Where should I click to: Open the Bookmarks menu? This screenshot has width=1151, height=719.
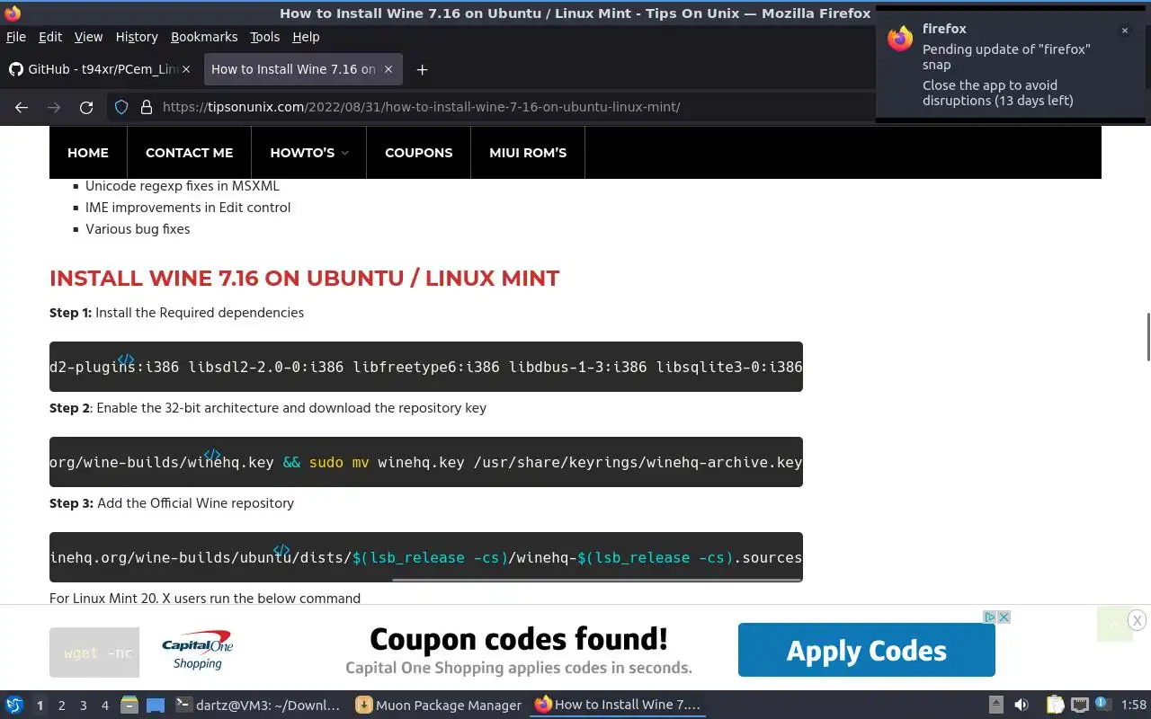204,37
